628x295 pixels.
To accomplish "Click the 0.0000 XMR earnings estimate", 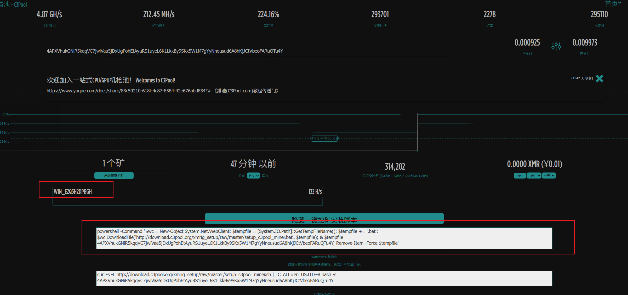I will (x=535, y=164).
